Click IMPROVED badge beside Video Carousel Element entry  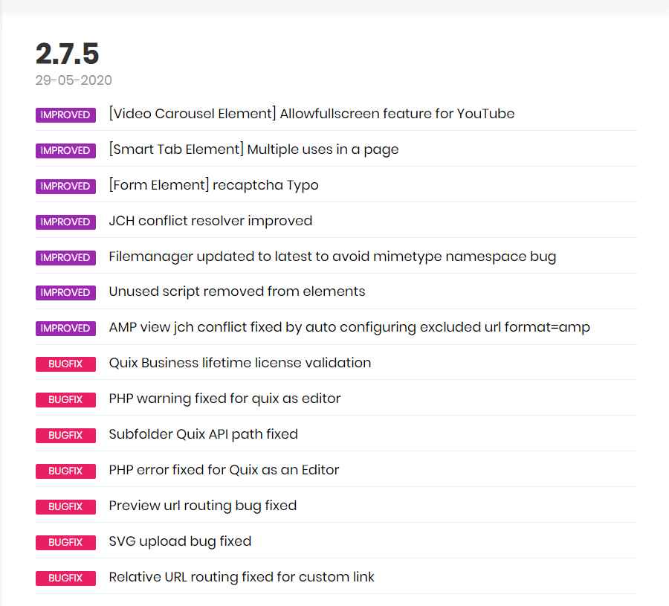coord(65,115)
